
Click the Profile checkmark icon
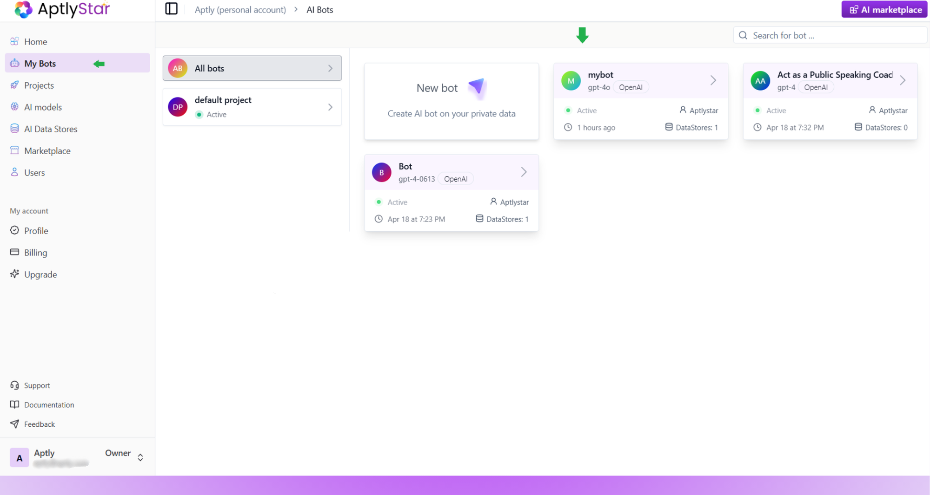pyautogui.click(x=15, y=230)
